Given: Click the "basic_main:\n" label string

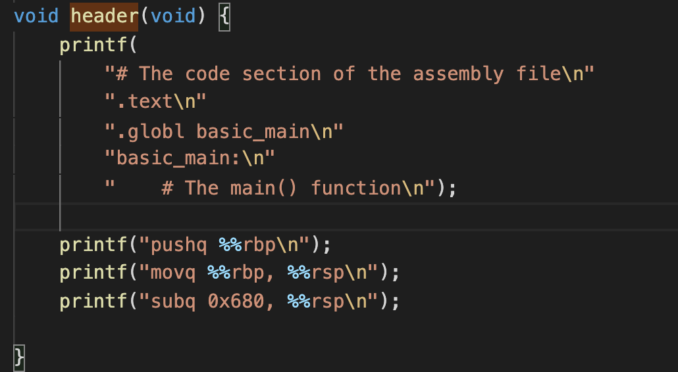Looking at the screenshot, I should pyautogui.click(x=190, y=159).
